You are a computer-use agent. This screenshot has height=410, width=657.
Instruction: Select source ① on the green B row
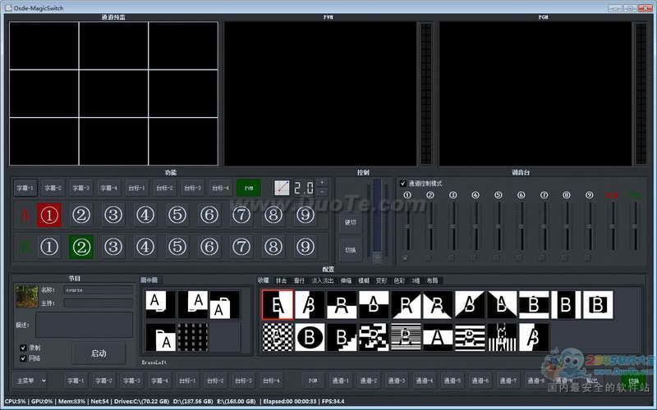click(x=49, y=247)
